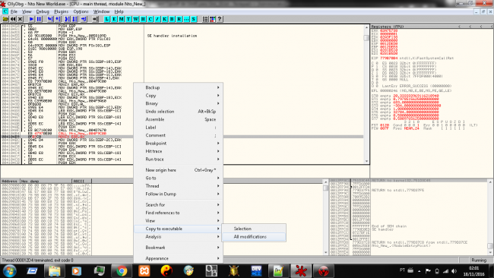Image resolution: width=494 pixels, height=278 pixels.
Task: Click the Step over toolbar icon
Action: coord(58,19)
